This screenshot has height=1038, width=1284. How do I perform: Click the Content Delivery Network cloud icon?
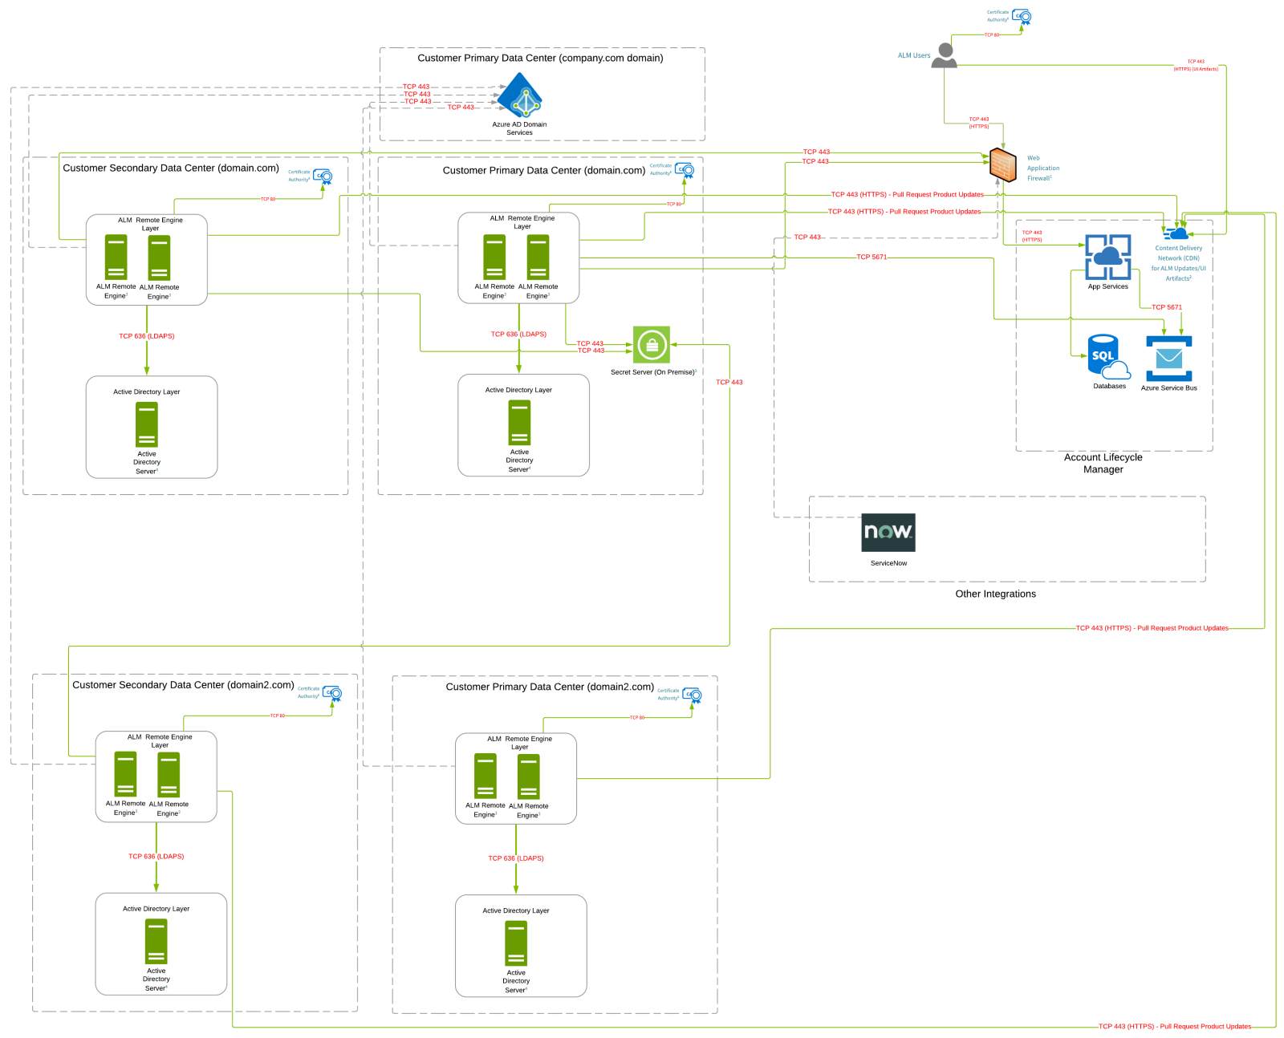pyautogui.click(x=1177, y=233)
